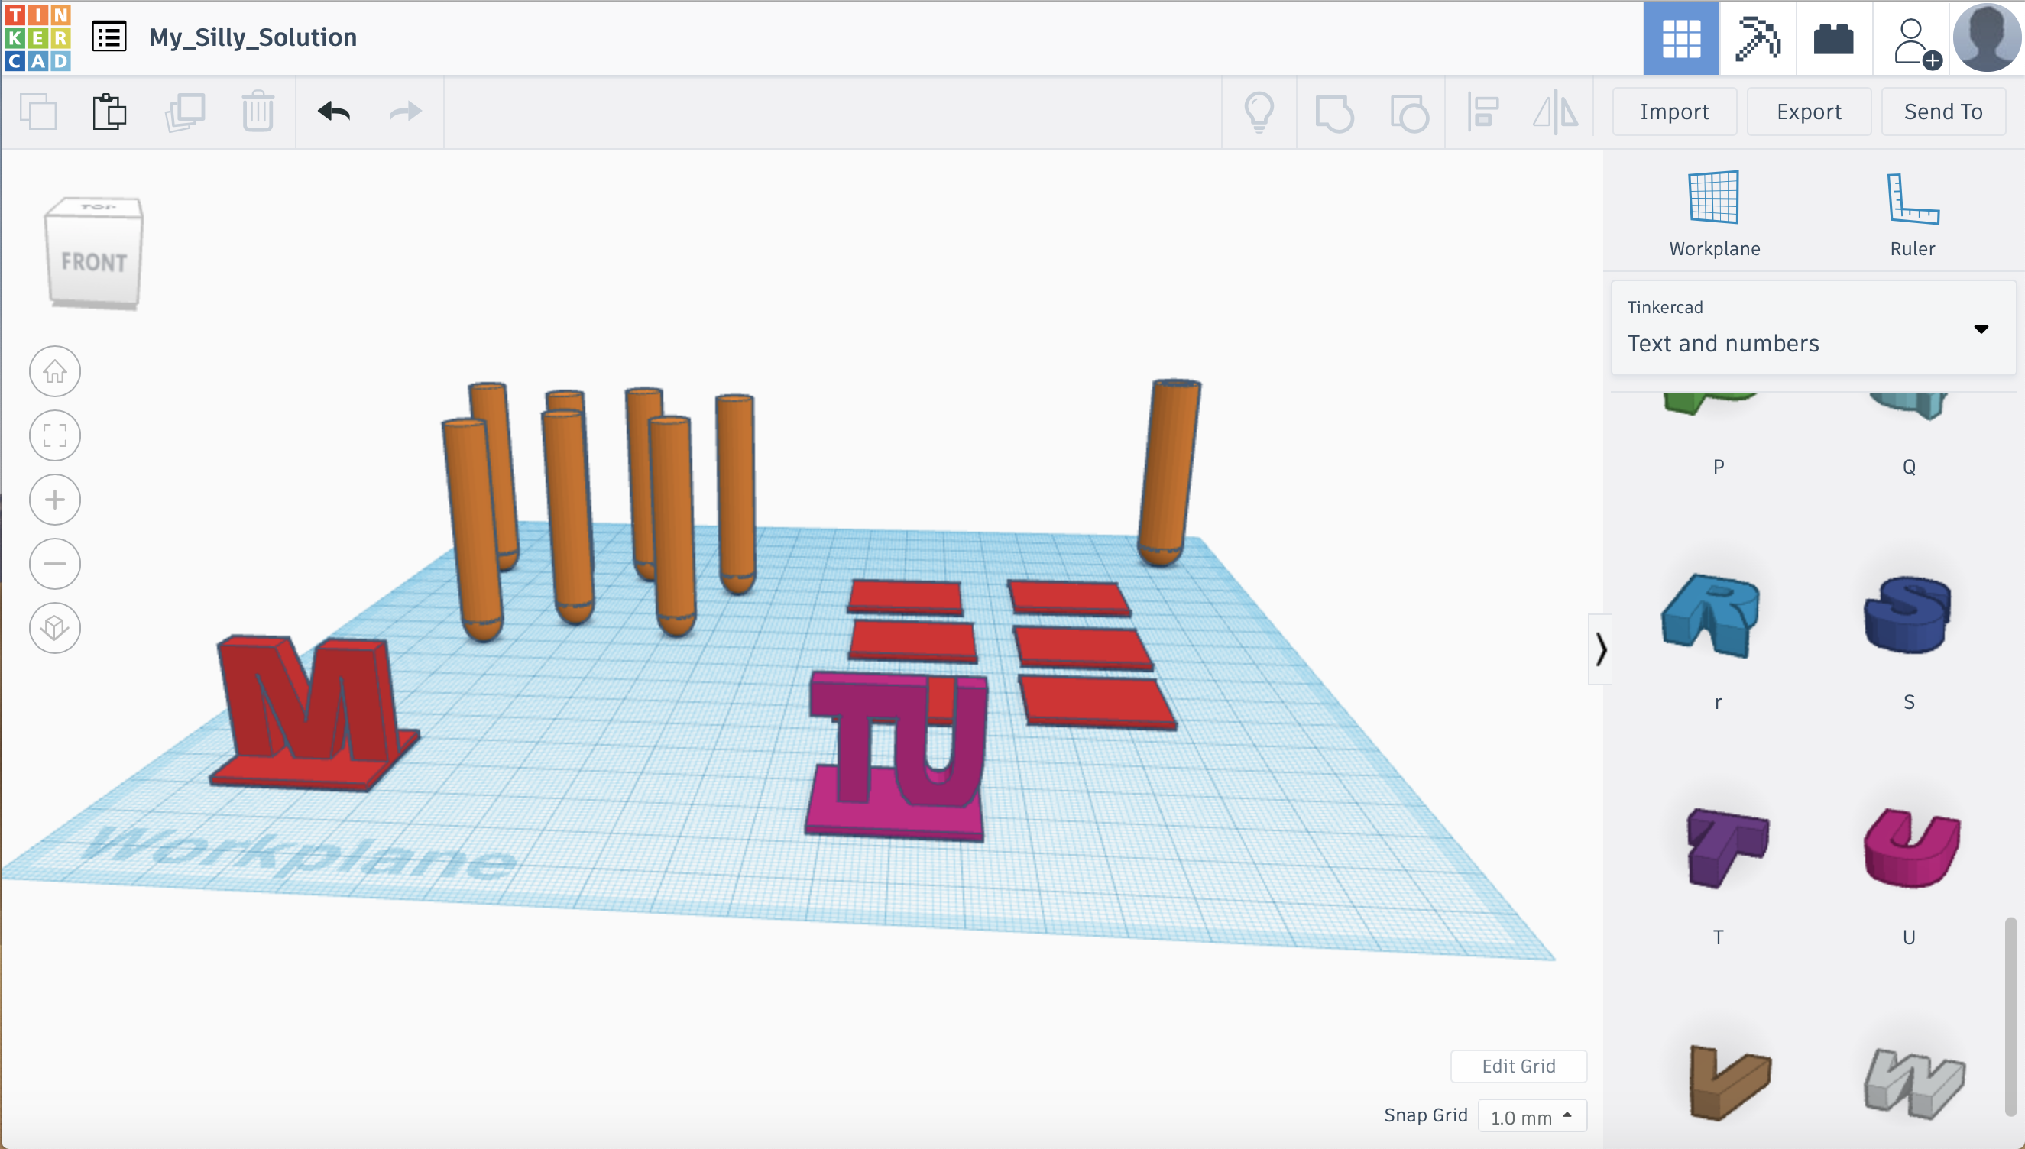
Task: Click the shapes panel scrollbar
Action: [2010, 1016]
